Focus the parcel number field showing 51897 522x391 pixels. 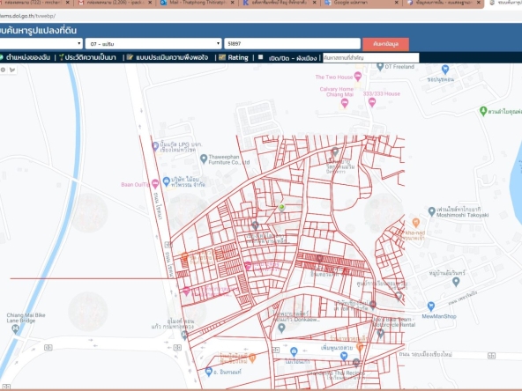point(292,43)
